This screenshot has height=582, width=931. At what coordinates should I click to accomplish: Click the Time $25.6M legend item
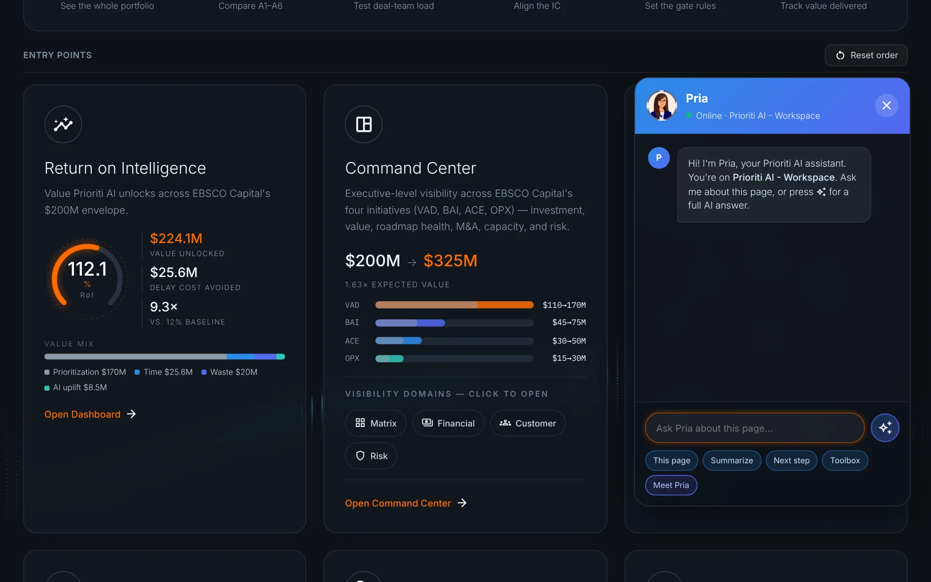(163, 372)
